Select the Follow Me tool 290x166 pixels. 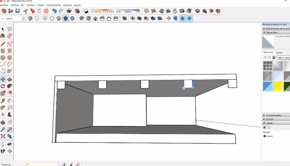click(x=10, y=86)
